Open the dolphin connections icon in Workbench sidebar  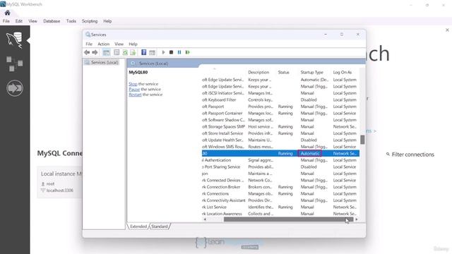[x=14, y=40]
